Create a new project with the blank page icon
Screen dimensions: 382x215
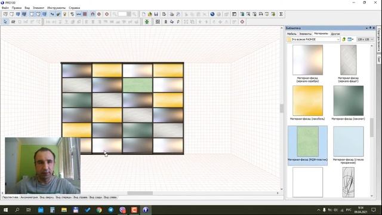click(143, 14)
